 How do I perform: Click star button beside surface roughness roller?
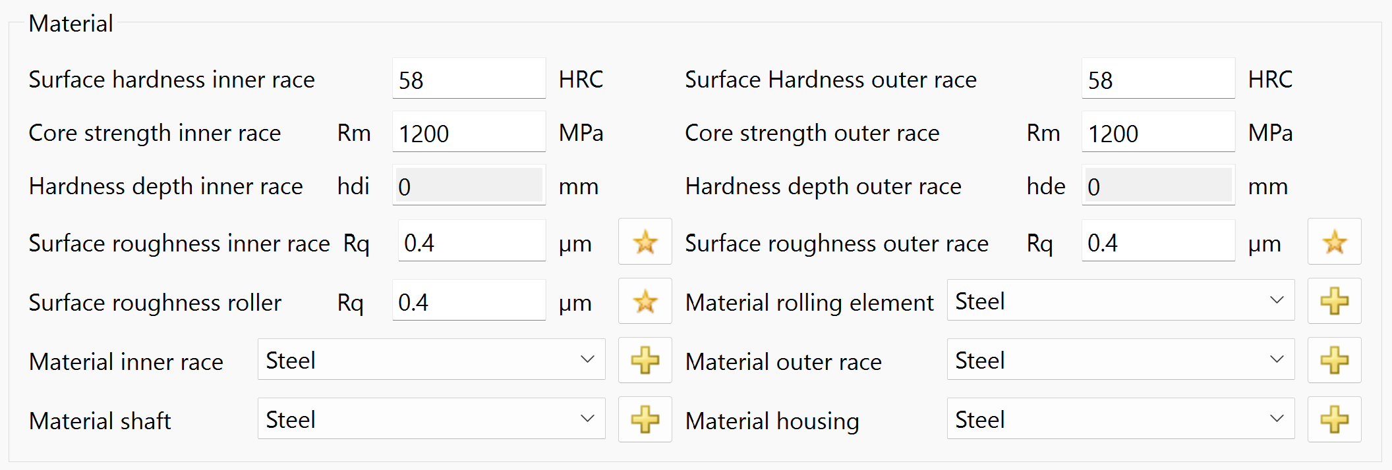click(645, 301)
